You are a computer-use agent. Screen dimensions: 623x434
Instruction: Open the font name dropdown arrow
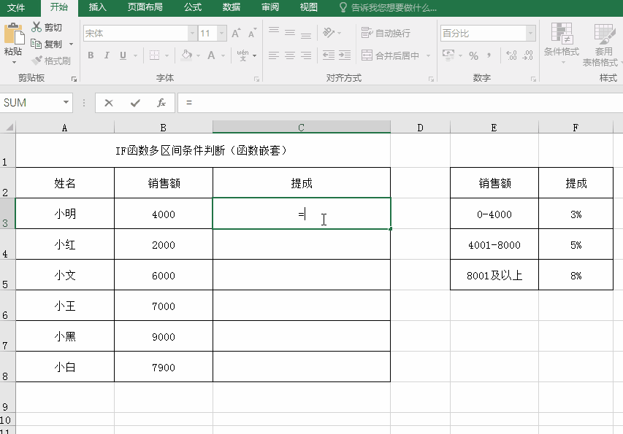[192, 34]
